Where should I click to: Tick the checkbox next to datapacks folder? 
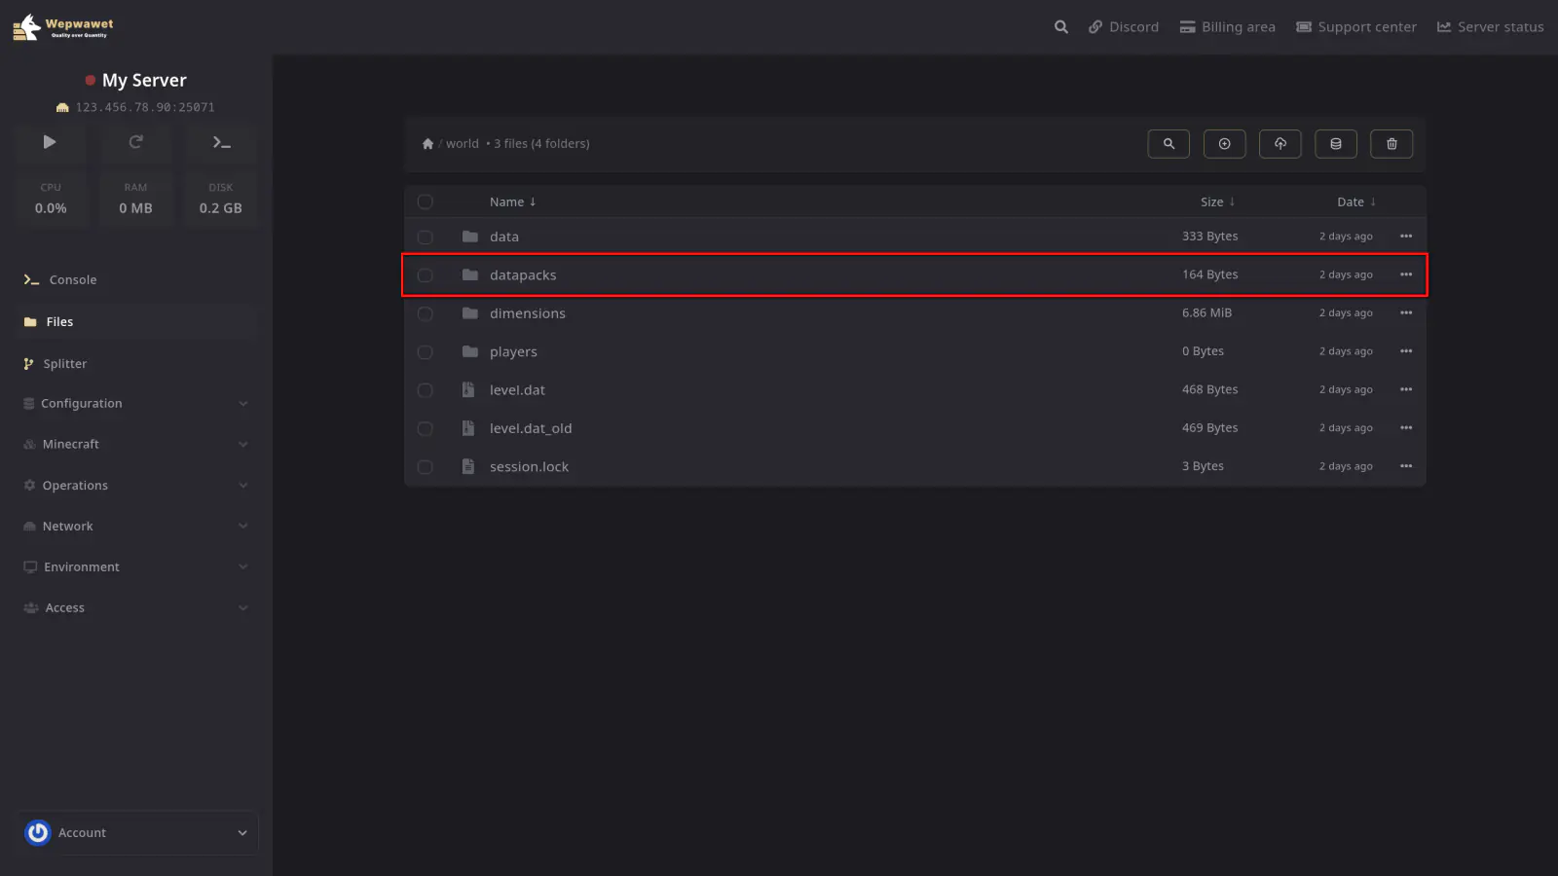(426, 275)
